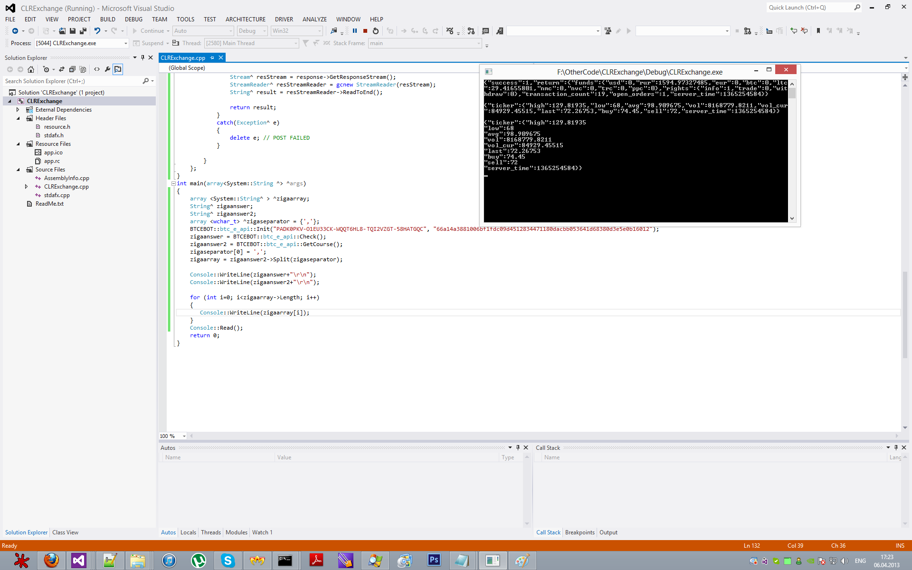Screen dimensions: 912x570
Task: Open the Process dropdown showing CLRExchange.exe
Action: (126, 43)
